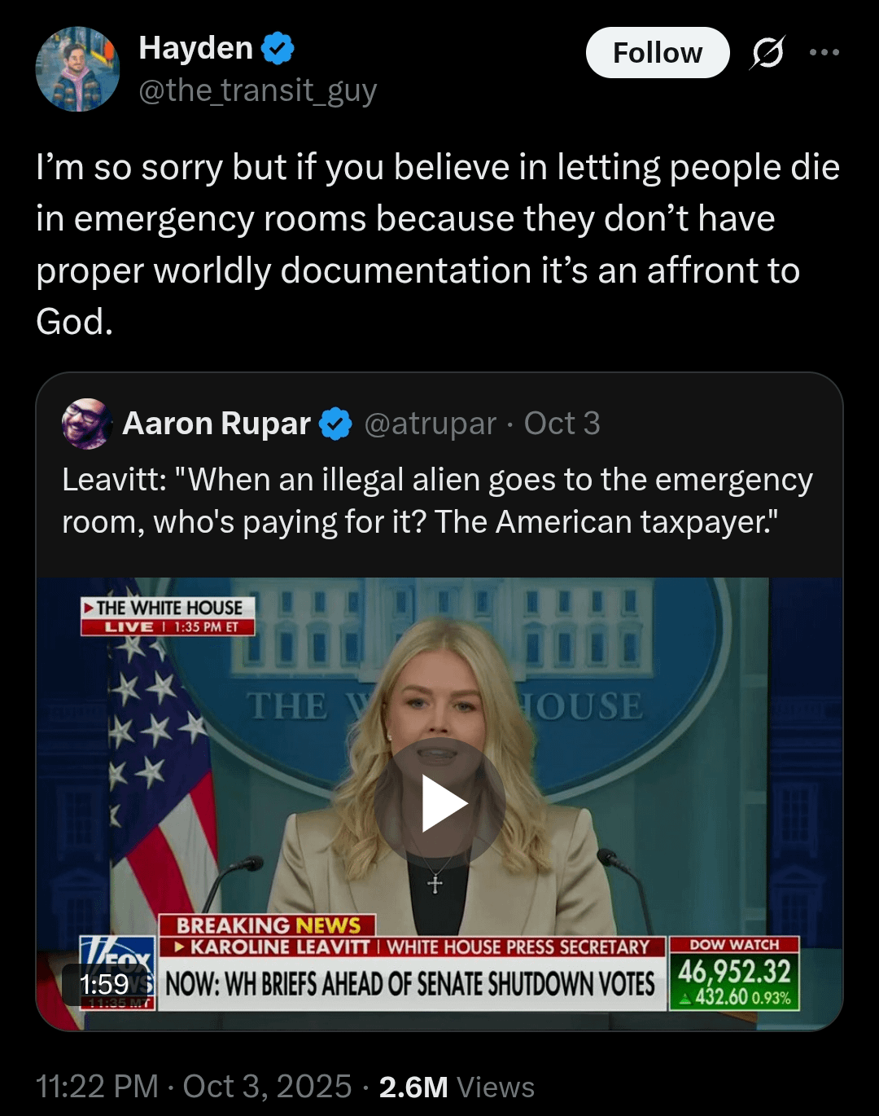879x1116 pixels.
Task: Click the 11:22 PM timestamp
Action: (x=98, y=1087)
